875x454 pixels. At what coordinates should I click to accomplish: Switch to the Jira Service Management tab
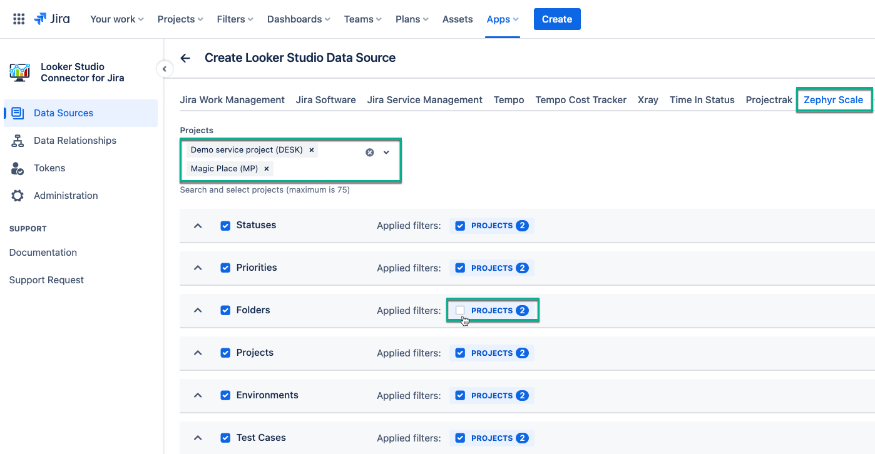click(x=424, y=100)
